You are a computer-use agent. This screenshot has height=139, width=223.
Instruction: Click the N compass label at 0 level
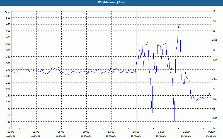coord(214,128)
